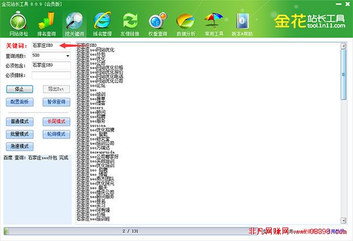The width and height of the screenshot is (353, 241).
Task: Open the 配置面板 config panel button
Action: click(x=19, y=102)
